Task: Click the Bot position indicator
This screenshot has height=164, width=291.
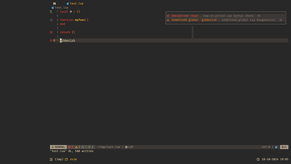Action: point(284,147)
